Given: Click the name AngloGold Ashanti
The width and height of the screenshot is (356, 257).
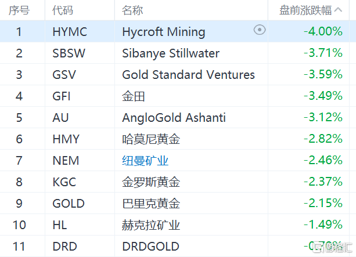Looking at the screenshot, I should (174, 118).
